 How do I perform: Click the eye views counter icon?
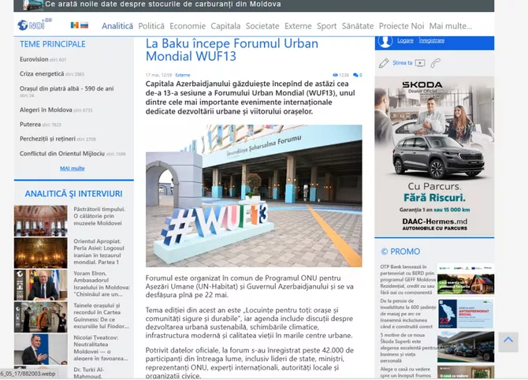click(335, 75)
